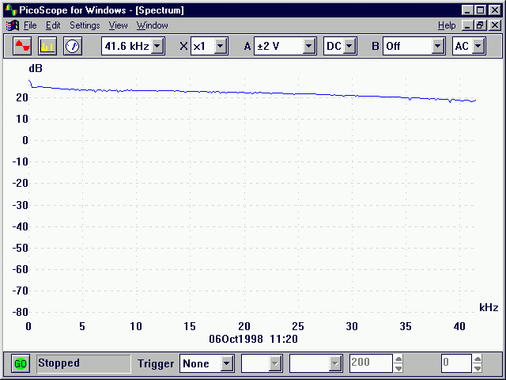
Task: Expand the channel A ±2 V range dropdown
Action: tap(309, 46)
